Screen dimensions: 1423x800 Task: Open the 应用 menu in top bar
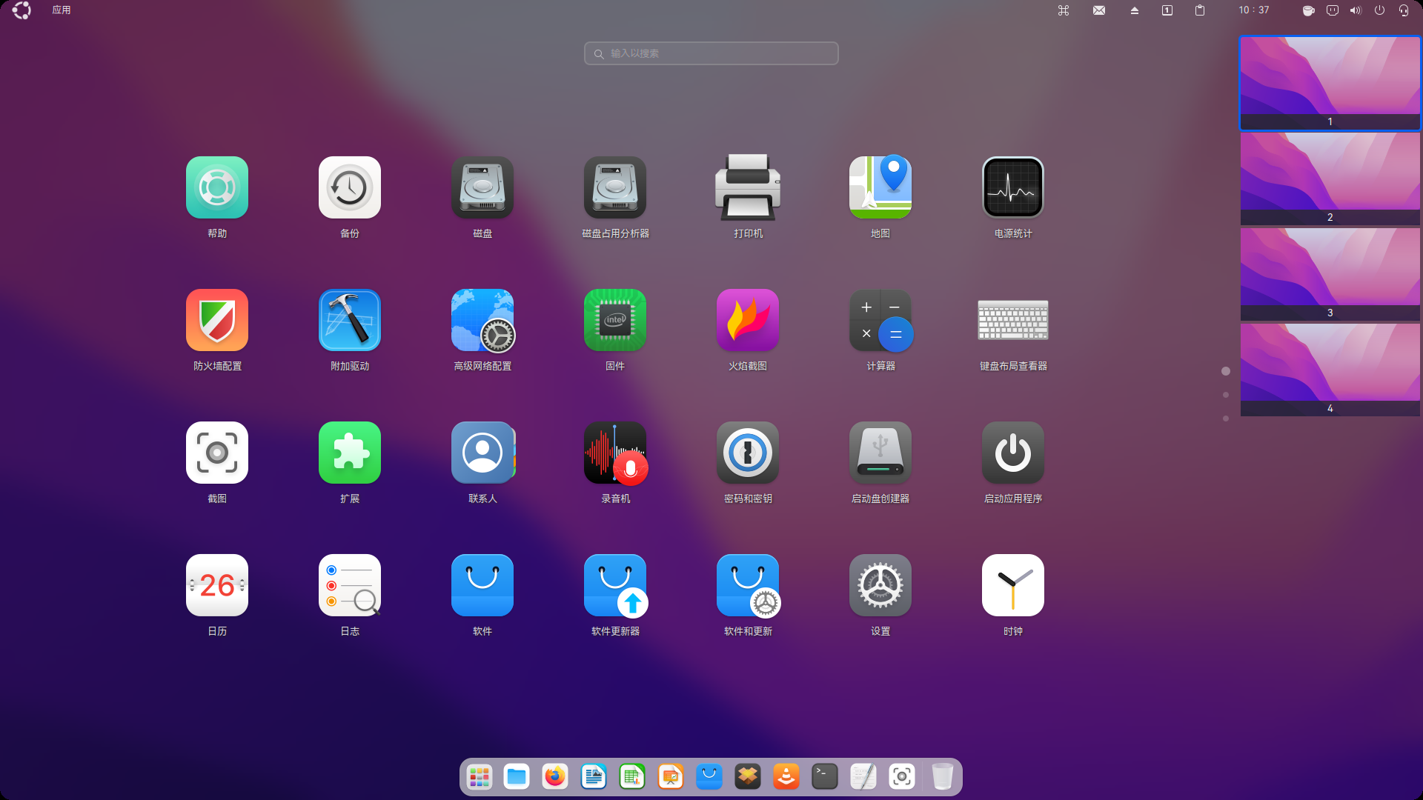(62, 10)
